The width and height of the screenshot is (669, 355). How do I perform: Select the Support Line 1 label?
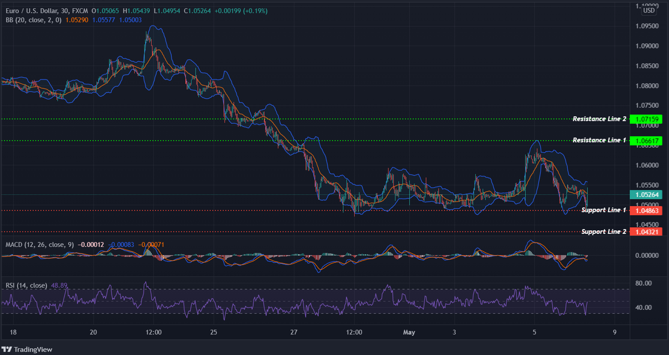(603, 210)
